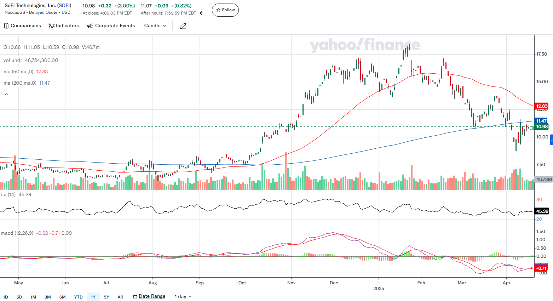The image size is (553, 301).
Task: Click the 12.83 red price tag
Action: pyautogui.click(x=541, y=106)
